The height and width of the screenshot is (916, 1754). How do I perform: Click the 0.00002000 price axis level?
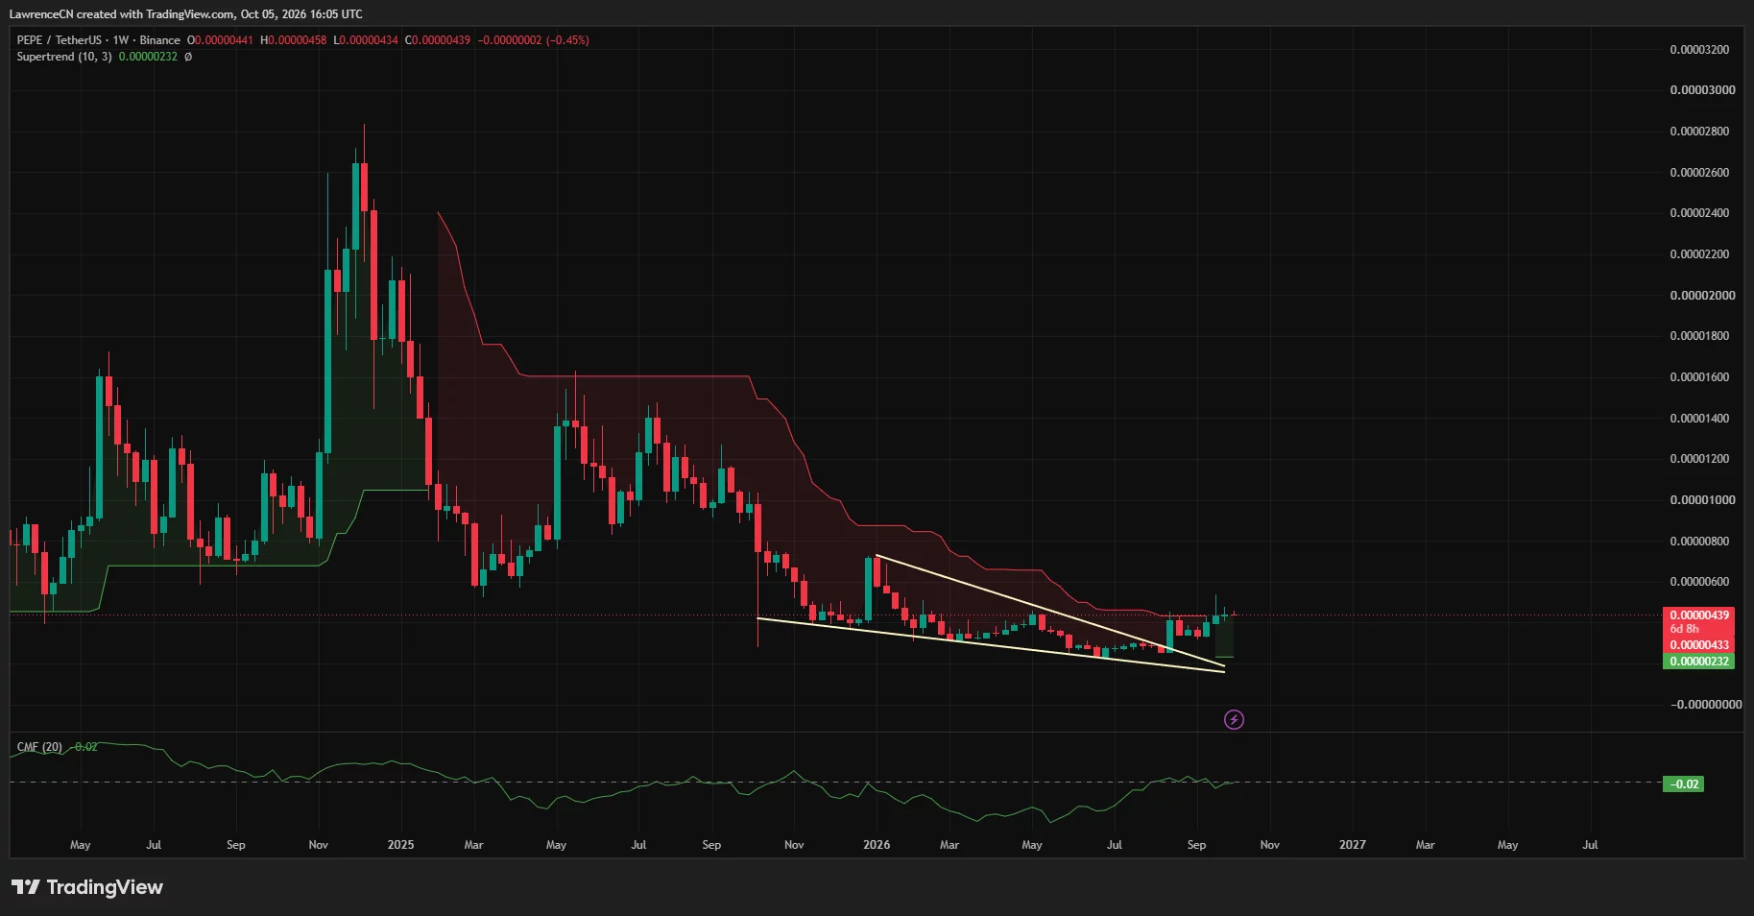point(1702,296)
